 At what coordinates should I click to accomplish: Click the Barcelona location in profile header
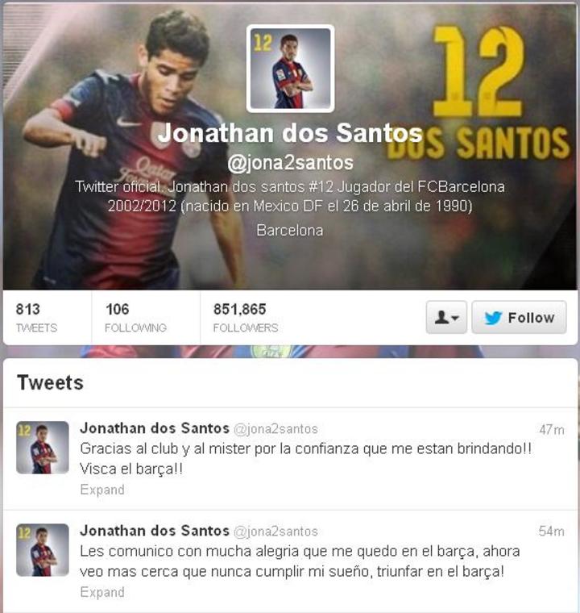tap(290, 230)
